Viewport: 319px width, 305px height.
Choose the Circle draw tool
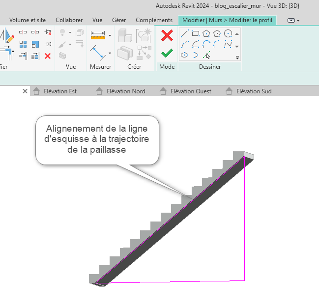click(x=228, y=34)
